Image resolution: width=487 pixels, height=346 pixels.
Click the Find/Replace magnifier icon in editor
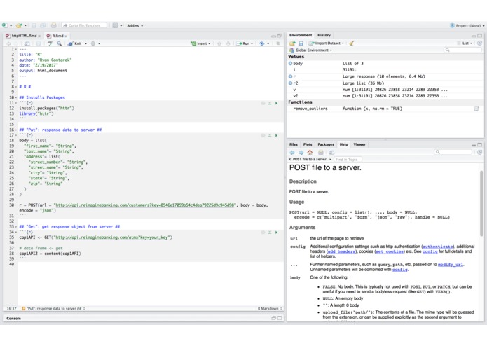pos(59,43)
